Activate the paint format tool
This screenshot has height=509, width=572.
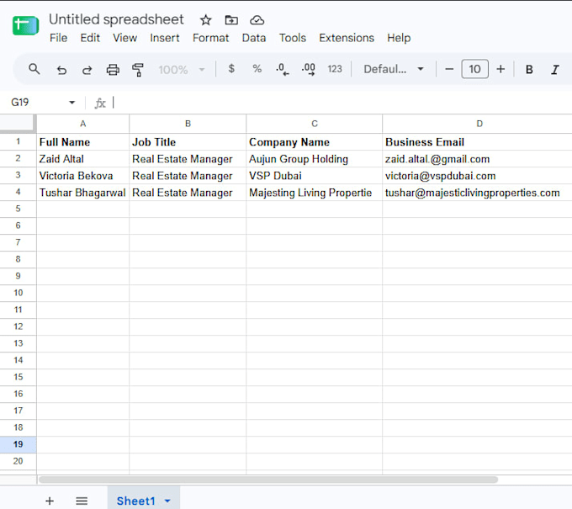(x=138, y=69)
